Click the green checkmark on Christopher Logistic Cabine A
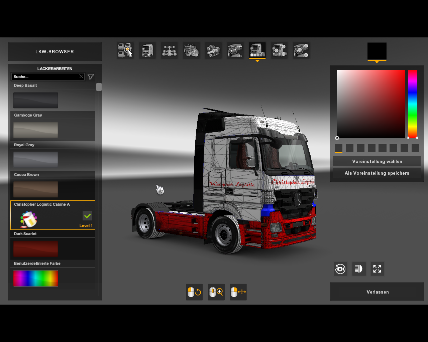This screenshot has width=428, height=342. point(87,216)
